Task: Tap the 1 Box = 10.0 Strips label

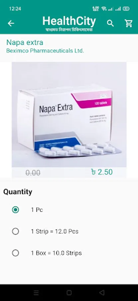Action: click(56, 253)
